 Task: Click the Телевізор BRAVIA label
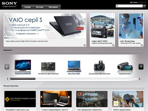(x=23, y=74)
